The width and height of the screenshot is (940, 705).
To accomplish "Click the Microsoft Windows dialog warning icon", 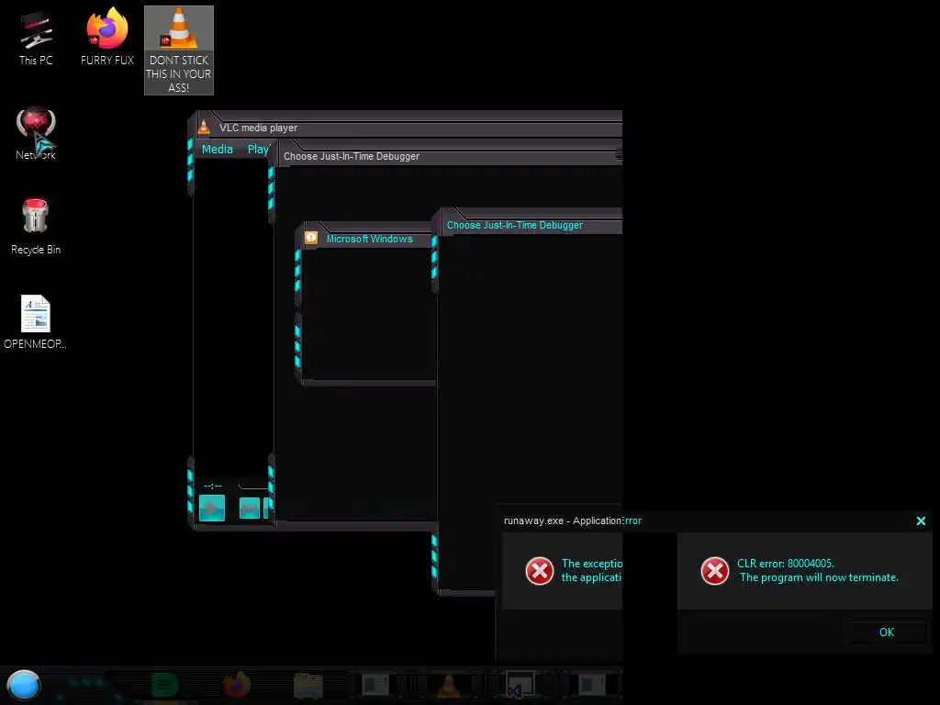I will [x=311, y=238].
